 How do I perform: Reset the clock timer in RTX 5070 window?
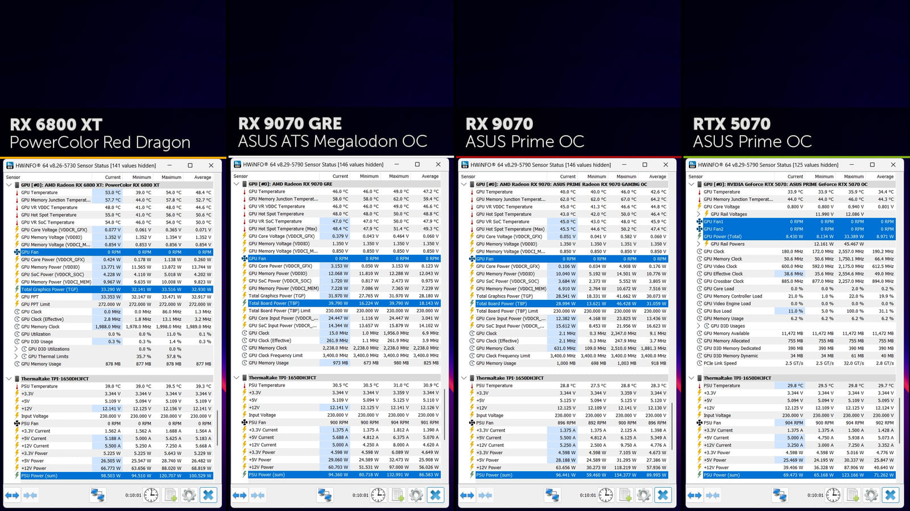tap(833, 495)
